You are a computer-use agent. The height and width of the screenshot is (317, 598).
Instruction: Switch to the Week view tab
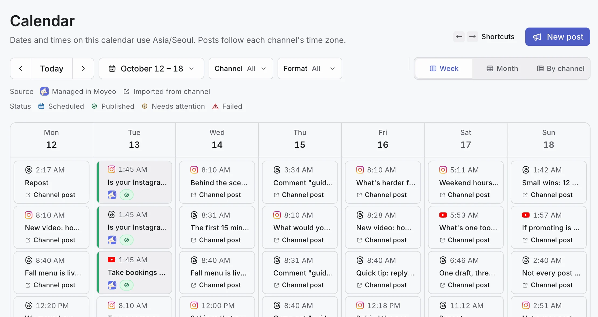444,69
